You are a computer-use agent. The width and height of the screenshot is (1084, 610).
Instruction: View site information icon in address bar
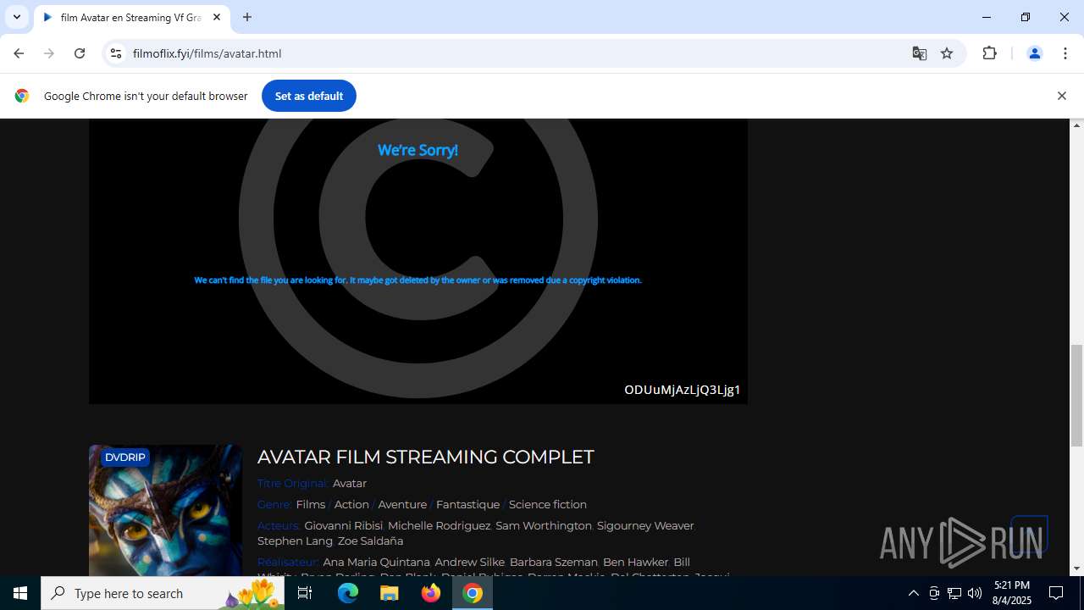point(116,53)
